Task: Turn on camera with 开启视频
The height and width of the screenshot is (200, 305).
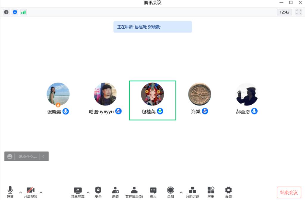Action: 31,192
